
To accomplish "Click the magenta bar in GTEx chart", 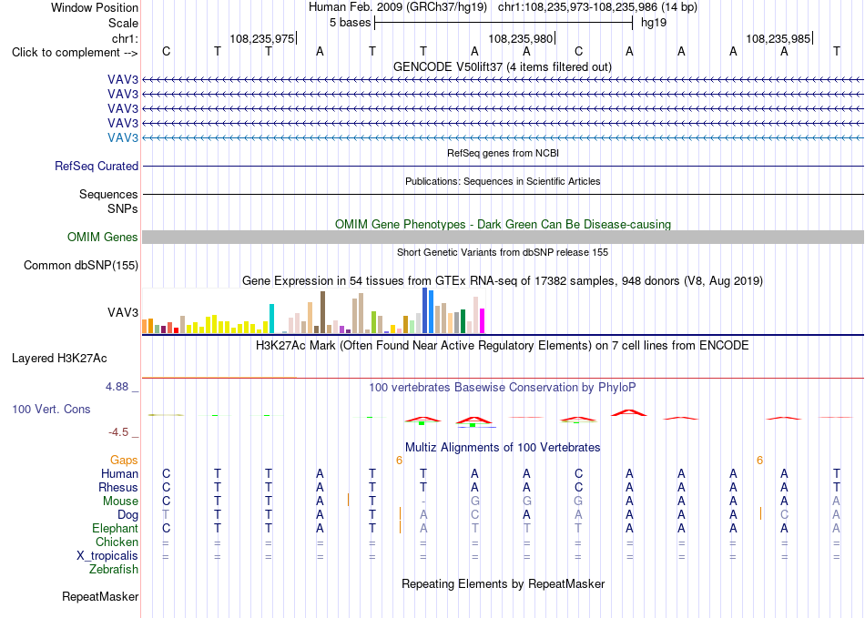I will 482,321.
